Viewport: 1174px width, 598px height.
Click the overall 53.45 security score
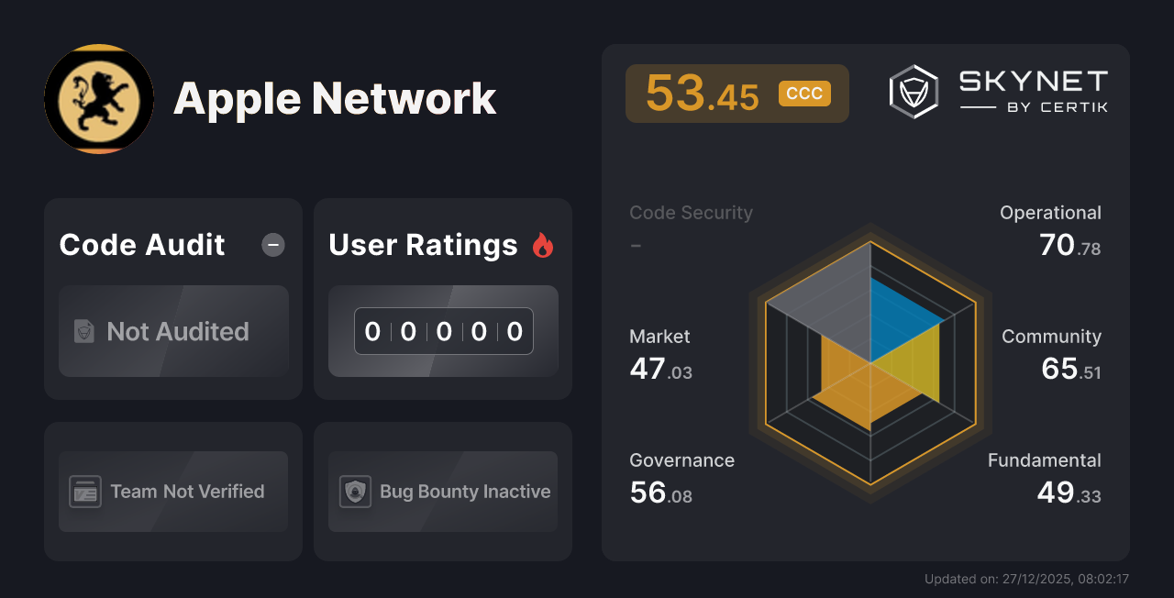(x=701, y=93)
